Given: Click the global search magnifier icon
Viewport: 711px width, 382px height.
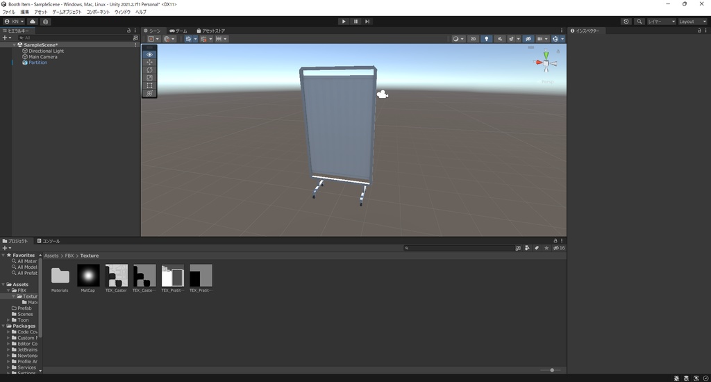Looking at the screenshot, I should click(639, 22).
